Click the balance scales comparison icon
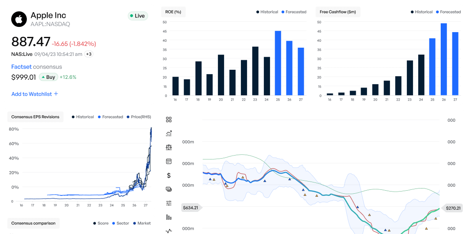The image size is (468, 234). (169, 147)
